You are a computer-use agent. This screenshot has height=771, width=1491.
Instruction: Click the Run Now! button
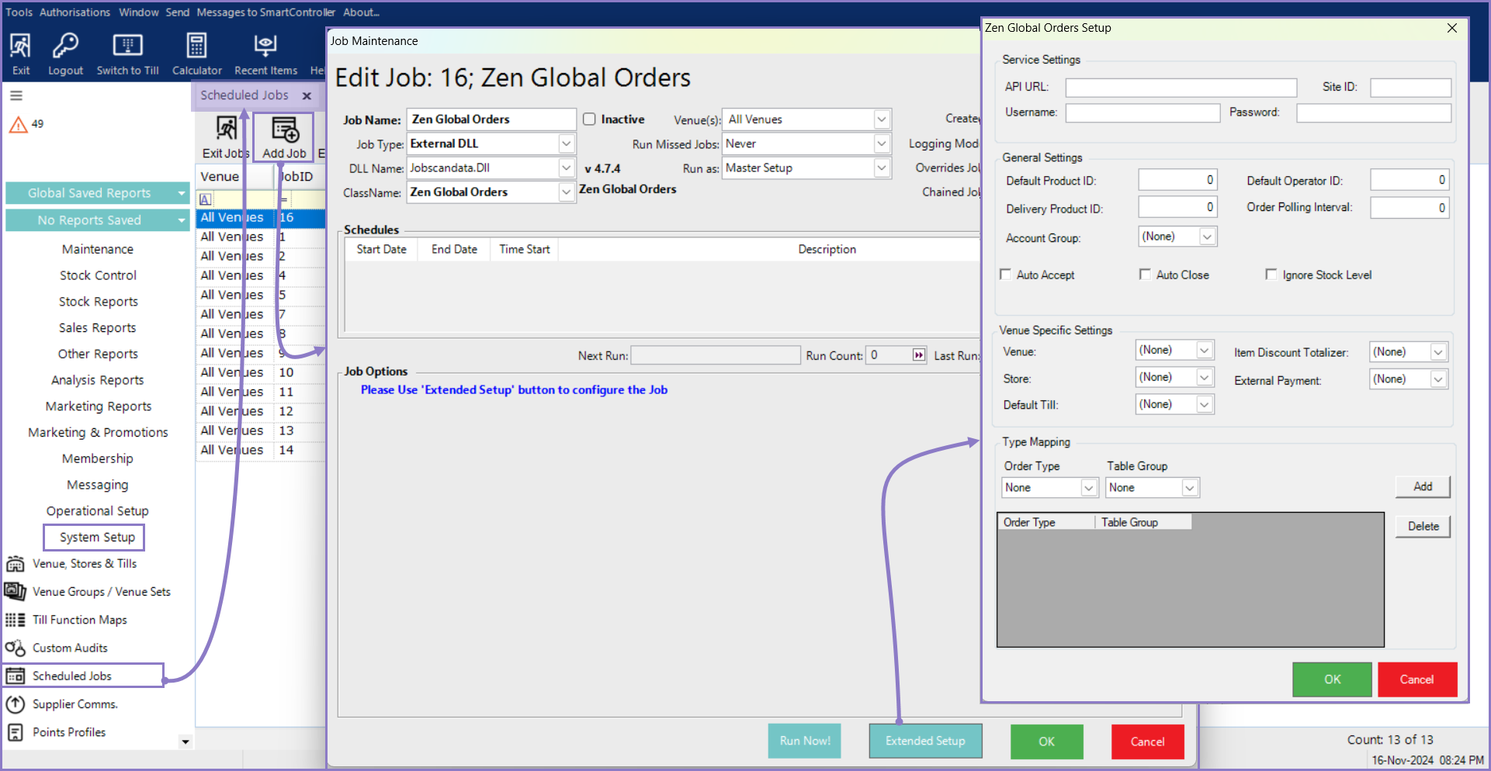805,741
